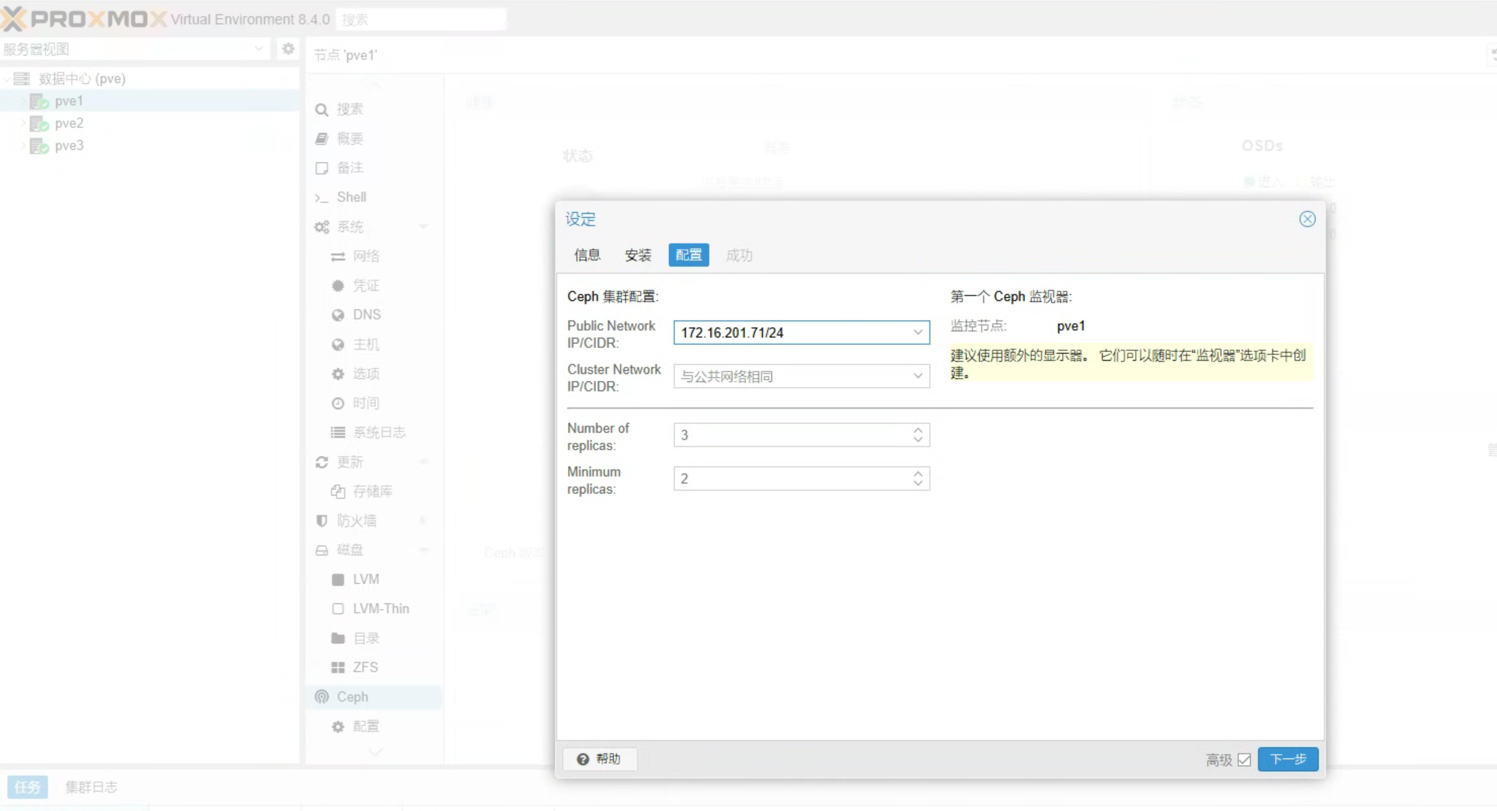
Task: Click the Ceph icon in node menu
Action: pos(322,697)
